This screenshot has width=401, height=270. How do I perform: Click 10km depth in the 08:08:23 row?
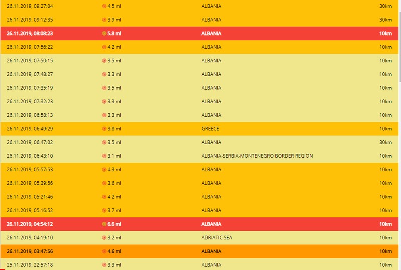385,33
